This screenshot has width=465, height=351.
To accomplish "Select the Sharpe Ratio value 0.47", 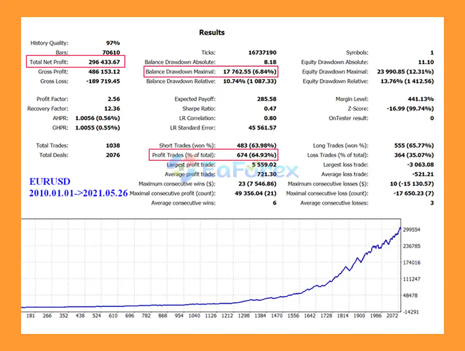I will click(270, 109).
